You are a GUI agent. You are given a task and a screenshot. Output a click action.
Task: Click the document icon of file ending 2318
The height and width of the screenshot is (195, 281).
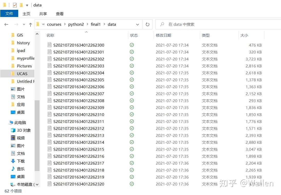[x=50, y=170]
